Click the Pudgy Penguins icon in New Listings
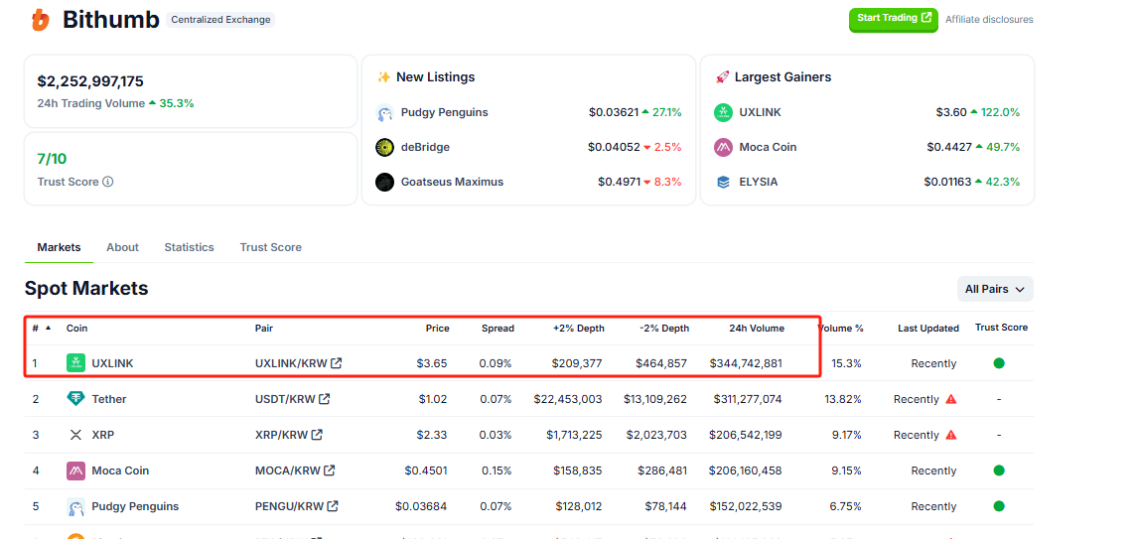 [385, 113]
